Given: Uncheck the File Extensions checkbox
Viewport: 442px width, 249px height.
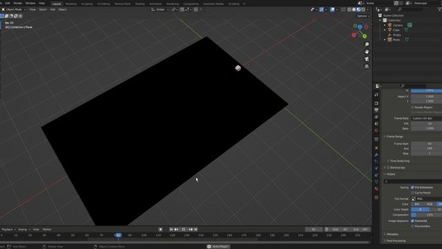Looking at the screenshot, I should (412, 187).
